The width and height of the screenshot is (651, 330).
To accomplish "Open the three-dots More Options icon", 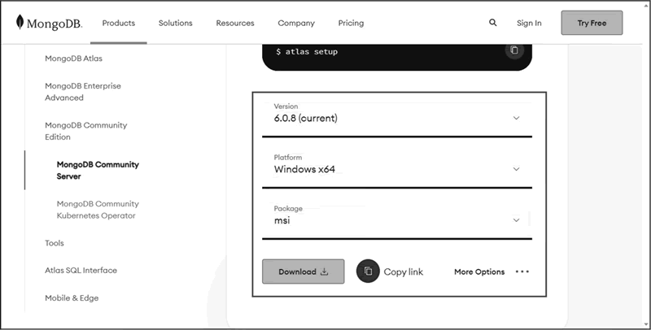I will pos(522,272).
